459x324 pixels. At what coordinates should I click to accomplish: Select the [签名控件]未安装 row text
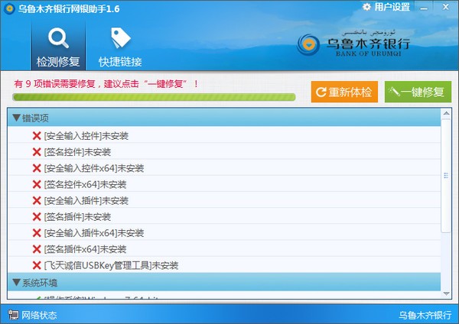(x=77, y=152)
